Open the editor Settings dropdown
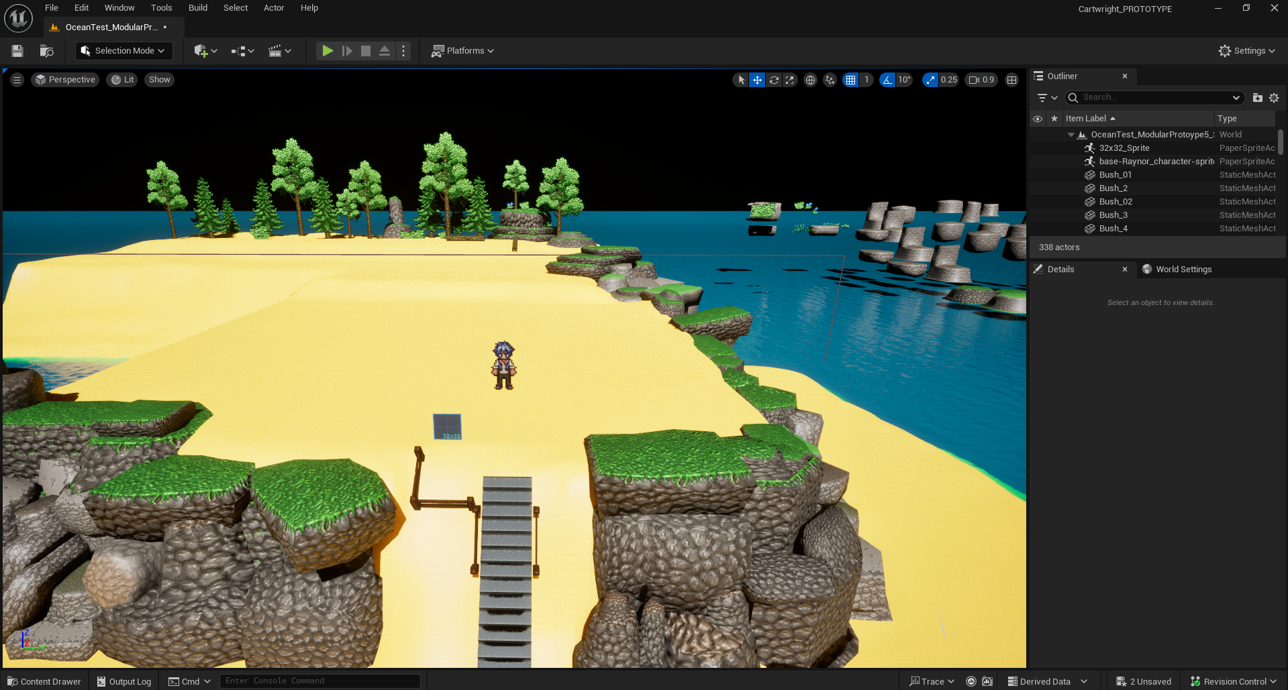This screenshot has height=690, width=1288. (1247, 51)
